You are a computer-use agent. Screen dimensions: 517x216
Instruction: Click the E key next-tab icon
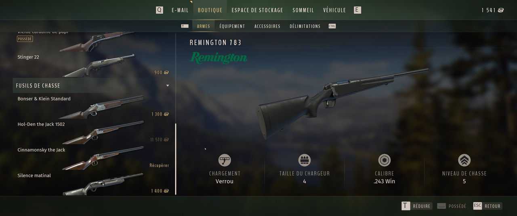(x=357, y=10)
